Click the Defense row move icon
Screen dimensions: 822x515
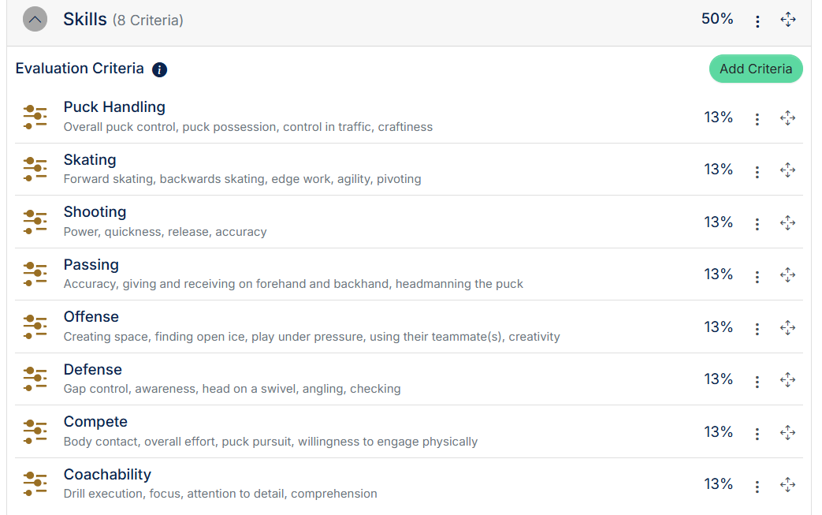tap(787, 379)
